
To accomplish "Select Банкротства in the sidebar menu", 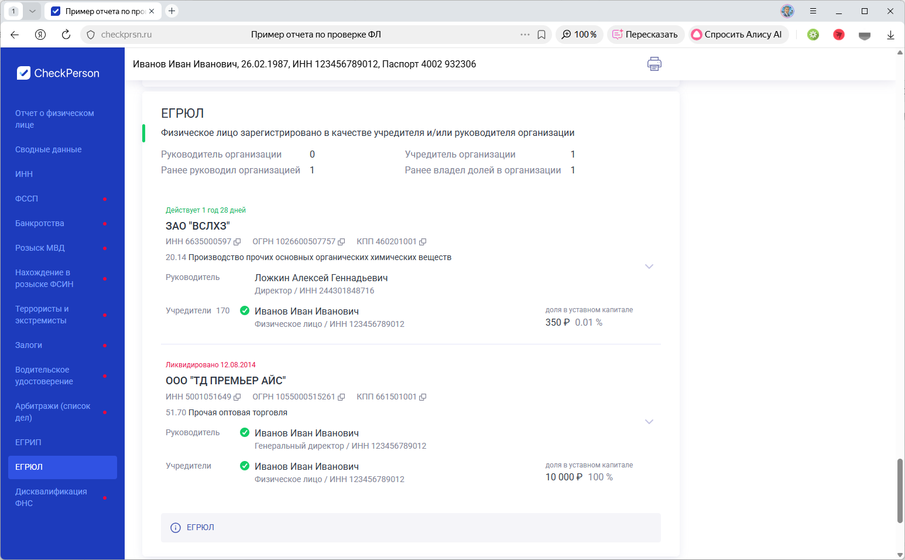I will [40, 223].
